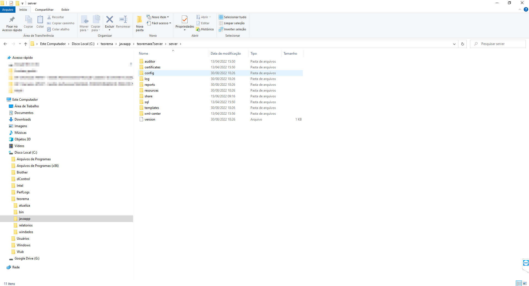This screenshot has width=529, height=286.
Task: Select Arquivos de Programas (x86) folder
Action: pyautogui.click(x=37, y=166)
